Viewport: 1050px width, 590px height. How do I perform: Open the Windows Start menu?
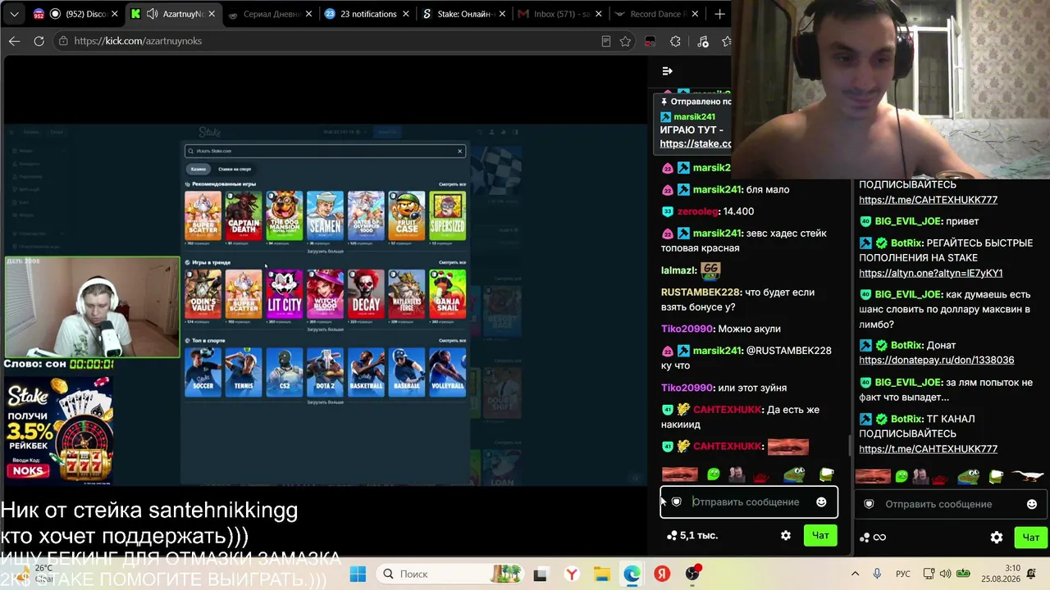(x=358, y=574)
